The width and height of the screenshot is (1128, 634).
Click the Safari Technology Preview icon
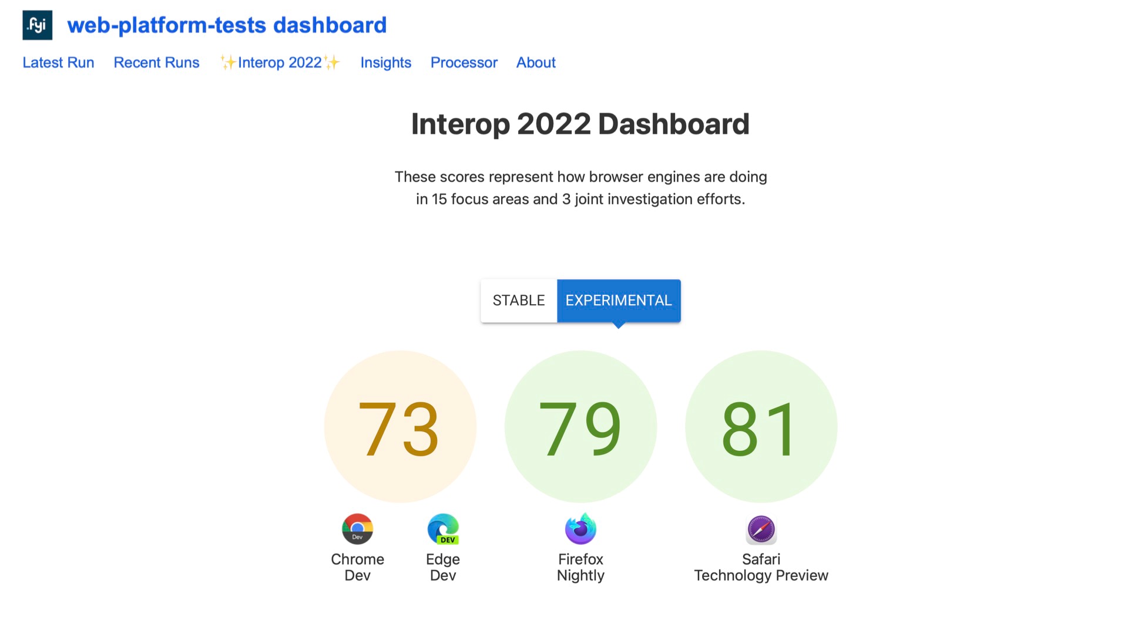760,530
